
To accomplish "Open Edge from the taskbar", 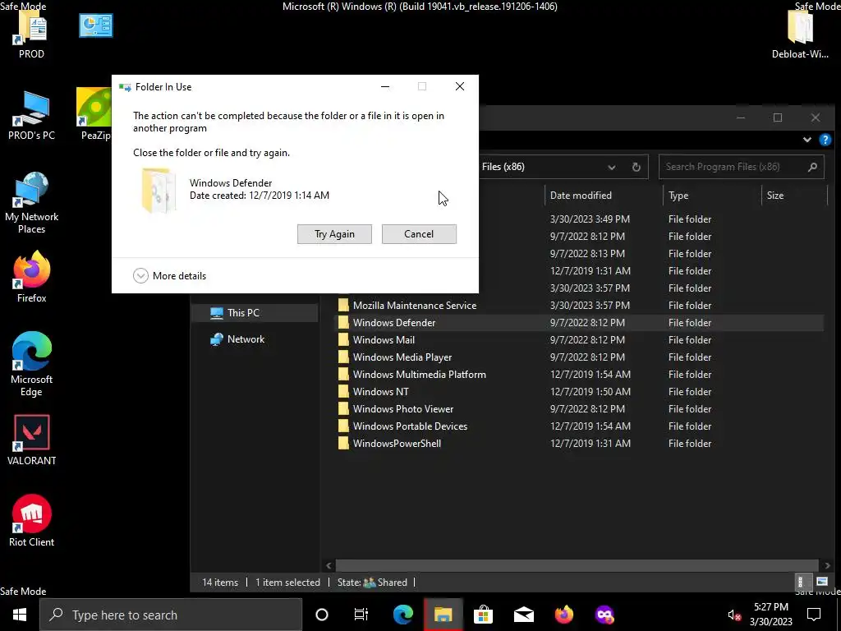I will point(402,615).
